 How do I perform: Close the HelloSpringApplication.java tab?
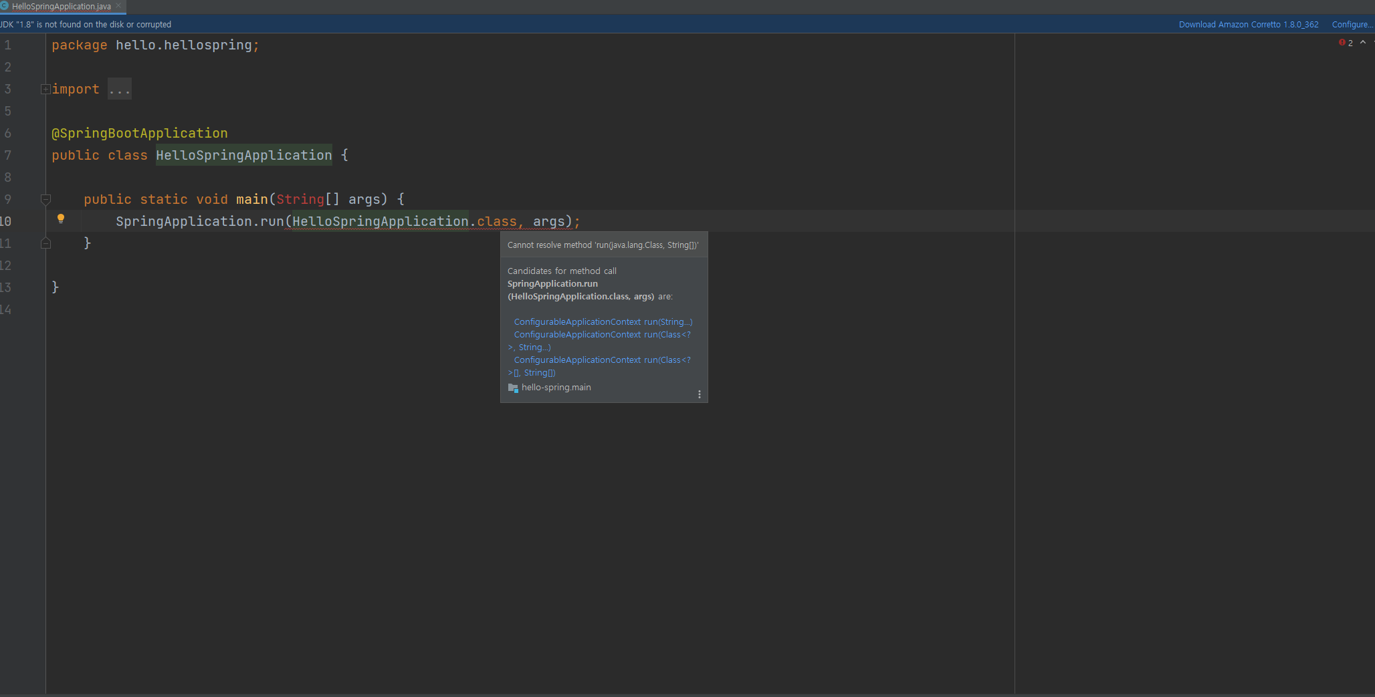pos(118,6)
